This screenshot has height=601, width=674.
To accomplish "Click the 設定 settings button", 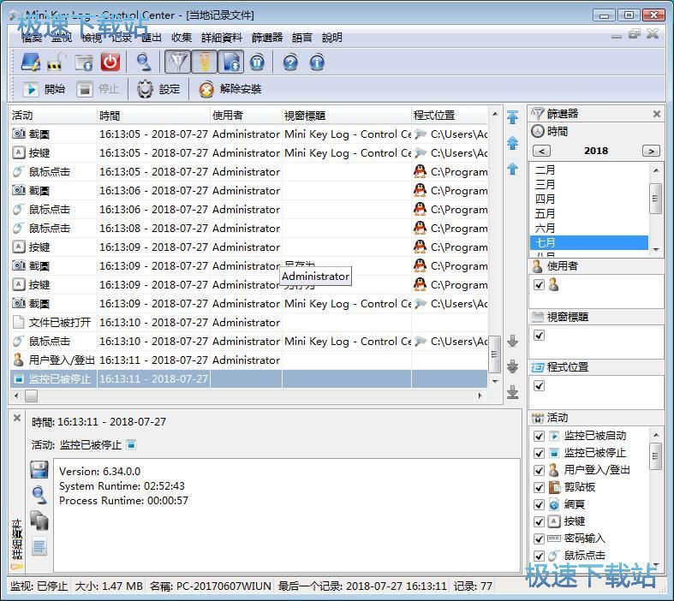I will click(x=158, y=89).
